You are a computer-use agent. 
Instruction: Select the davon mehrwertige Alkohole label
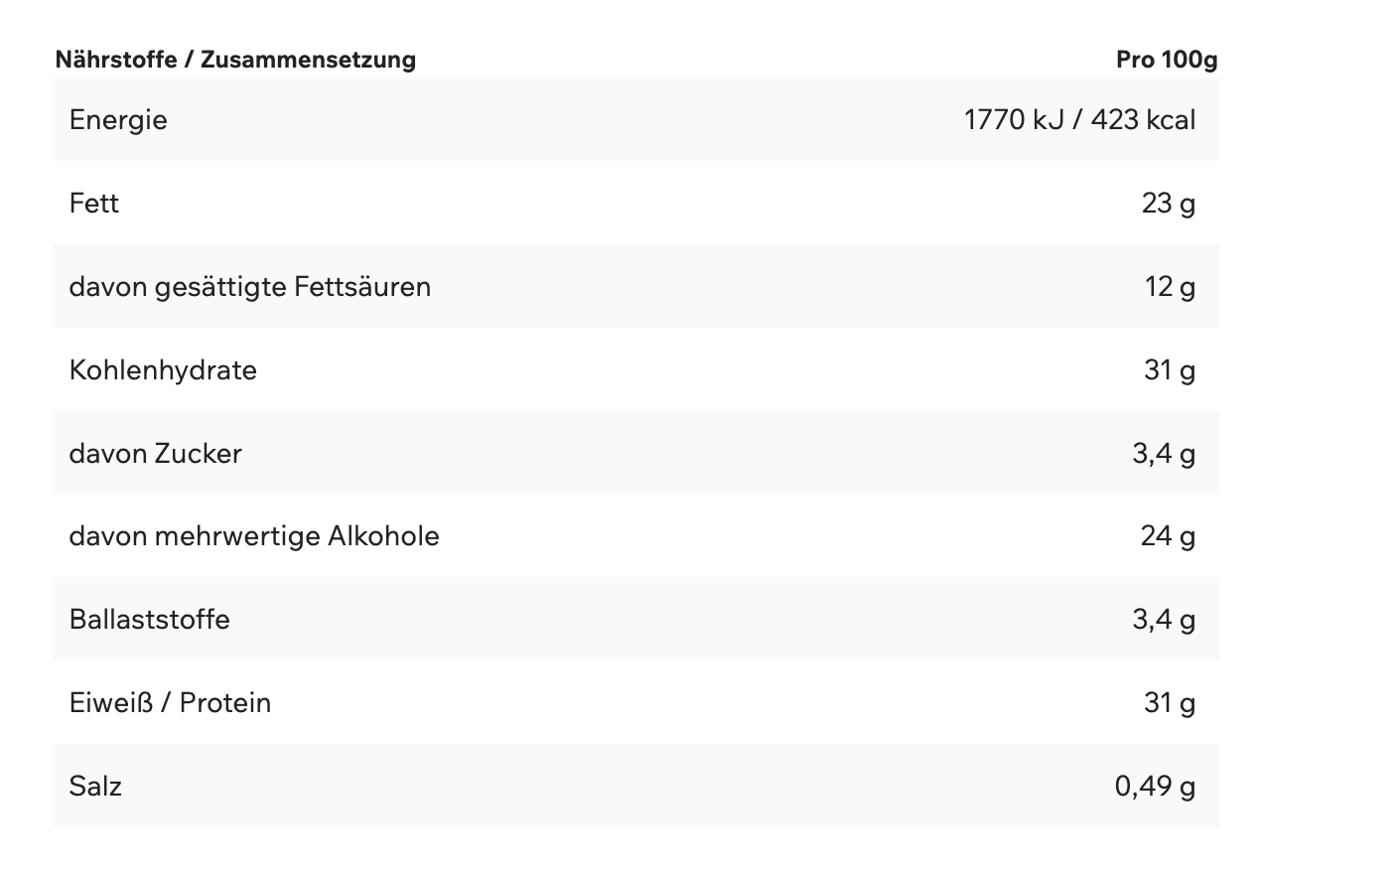pos(254,536)
